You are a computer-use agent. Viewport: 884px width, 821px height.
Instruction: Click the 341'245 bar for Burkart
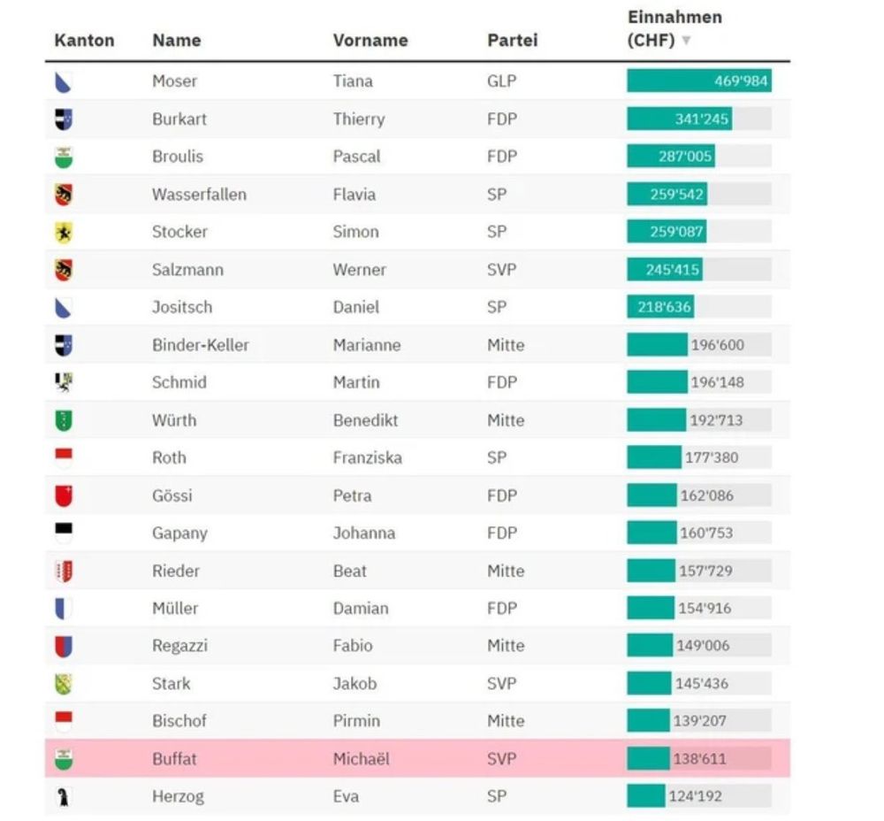(679, 119)
